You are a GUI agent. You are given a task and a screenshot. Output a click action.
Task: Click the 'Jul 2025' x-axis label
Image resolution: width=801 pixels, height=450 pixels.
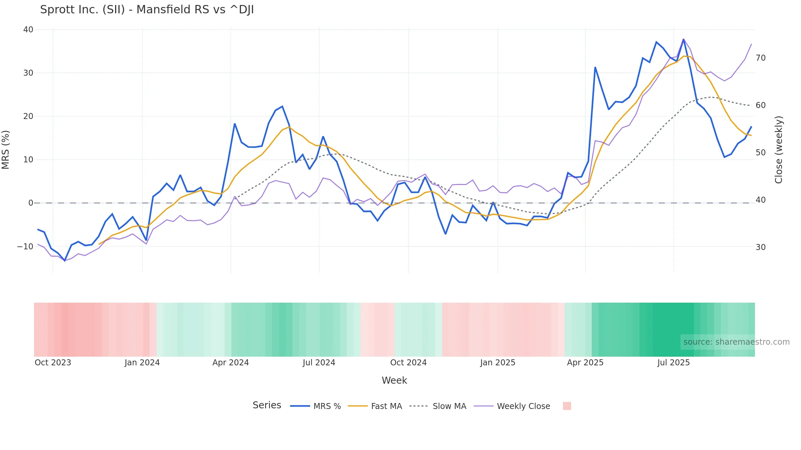pos(674,363)
